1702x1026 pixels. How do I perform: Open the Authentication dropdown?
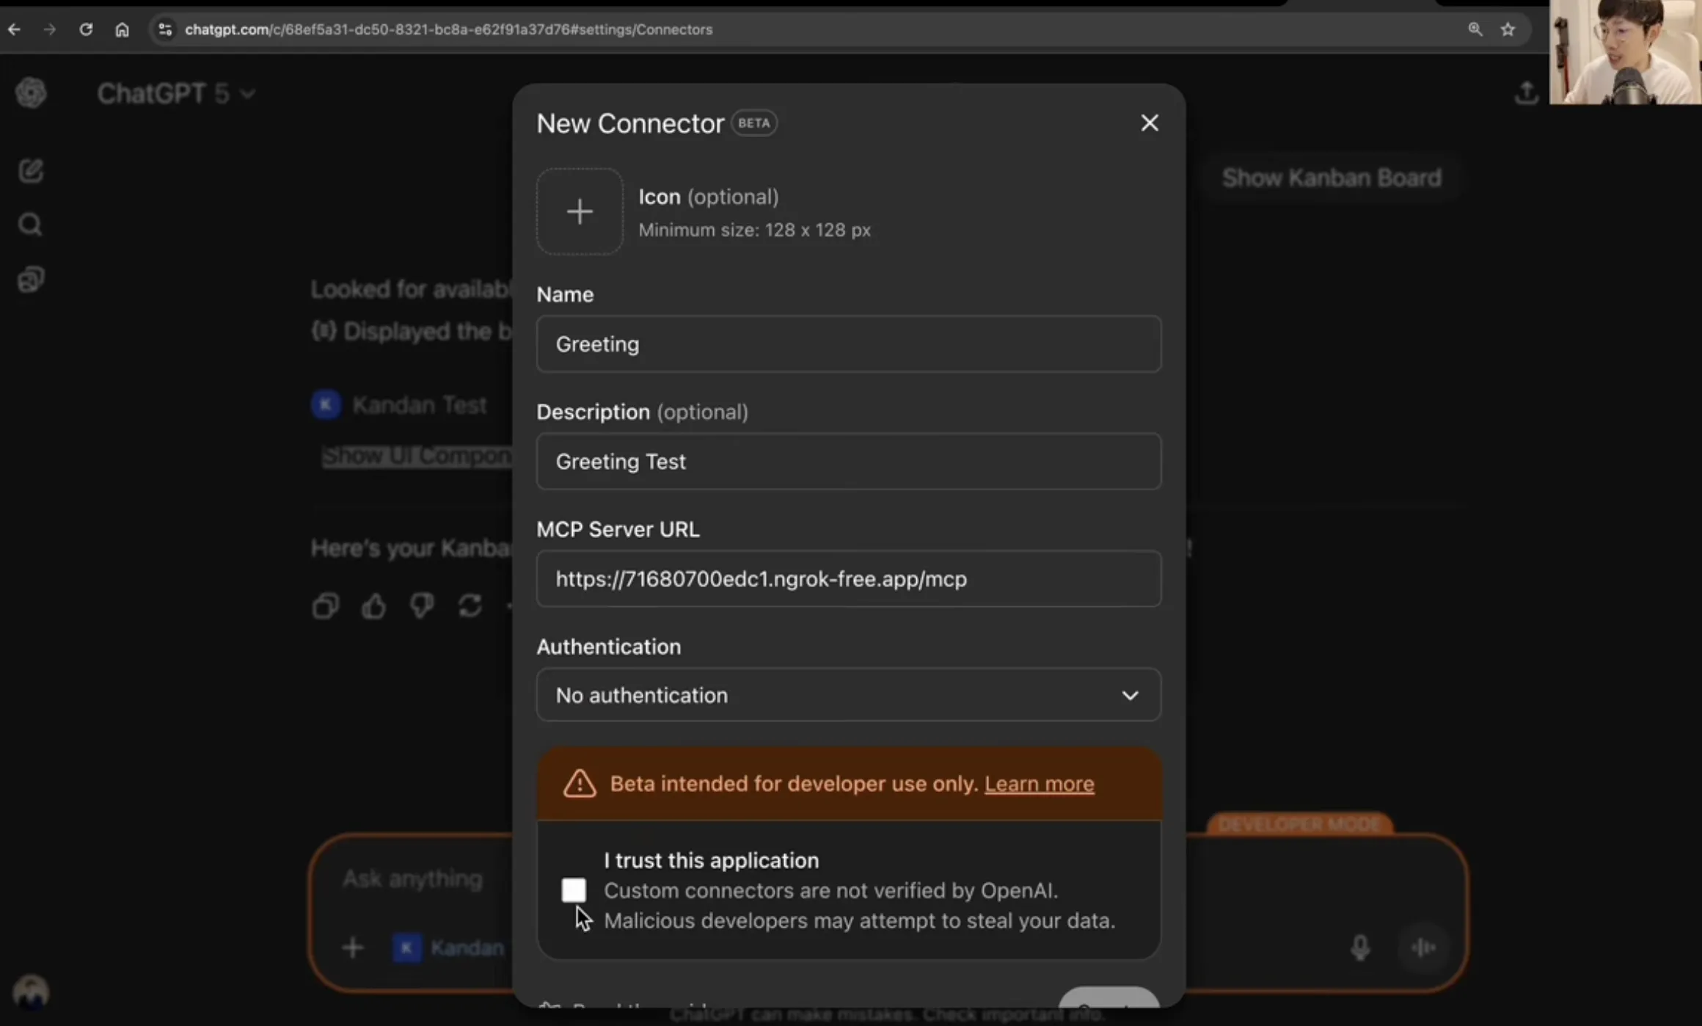[849, 694]
